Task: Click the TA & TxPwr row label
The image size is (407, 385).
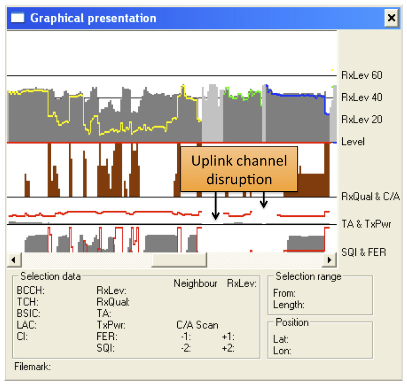Action: coord(366,224)
